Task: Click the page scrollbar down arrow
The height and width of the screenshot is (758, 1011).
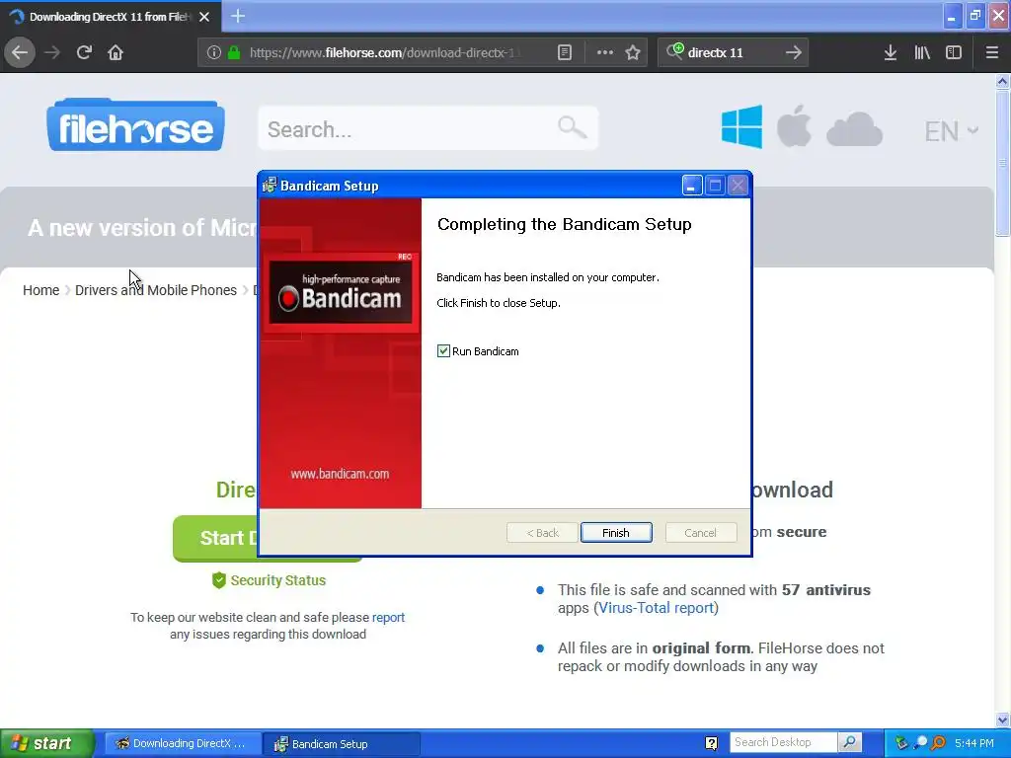Action: (1002, 720)
